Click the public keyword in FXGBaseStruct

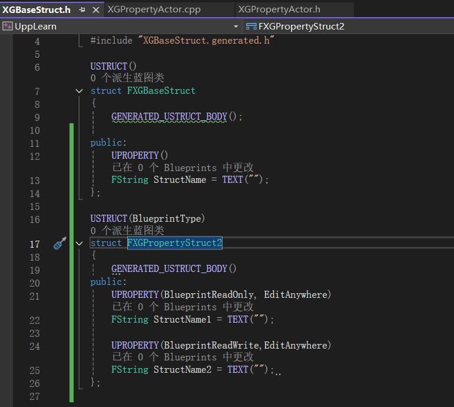pos(106,142)
